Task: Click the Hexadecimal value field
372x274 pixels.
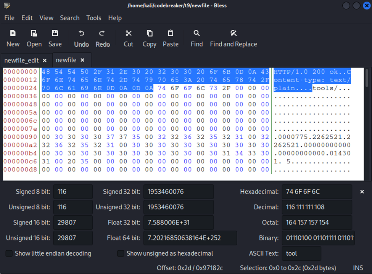Action: click(316, 192)
